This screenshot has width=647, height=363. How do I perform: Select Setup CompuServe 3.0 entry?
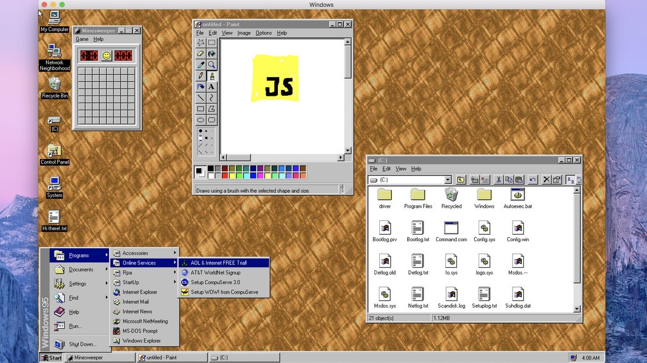[x=224, y=282]
